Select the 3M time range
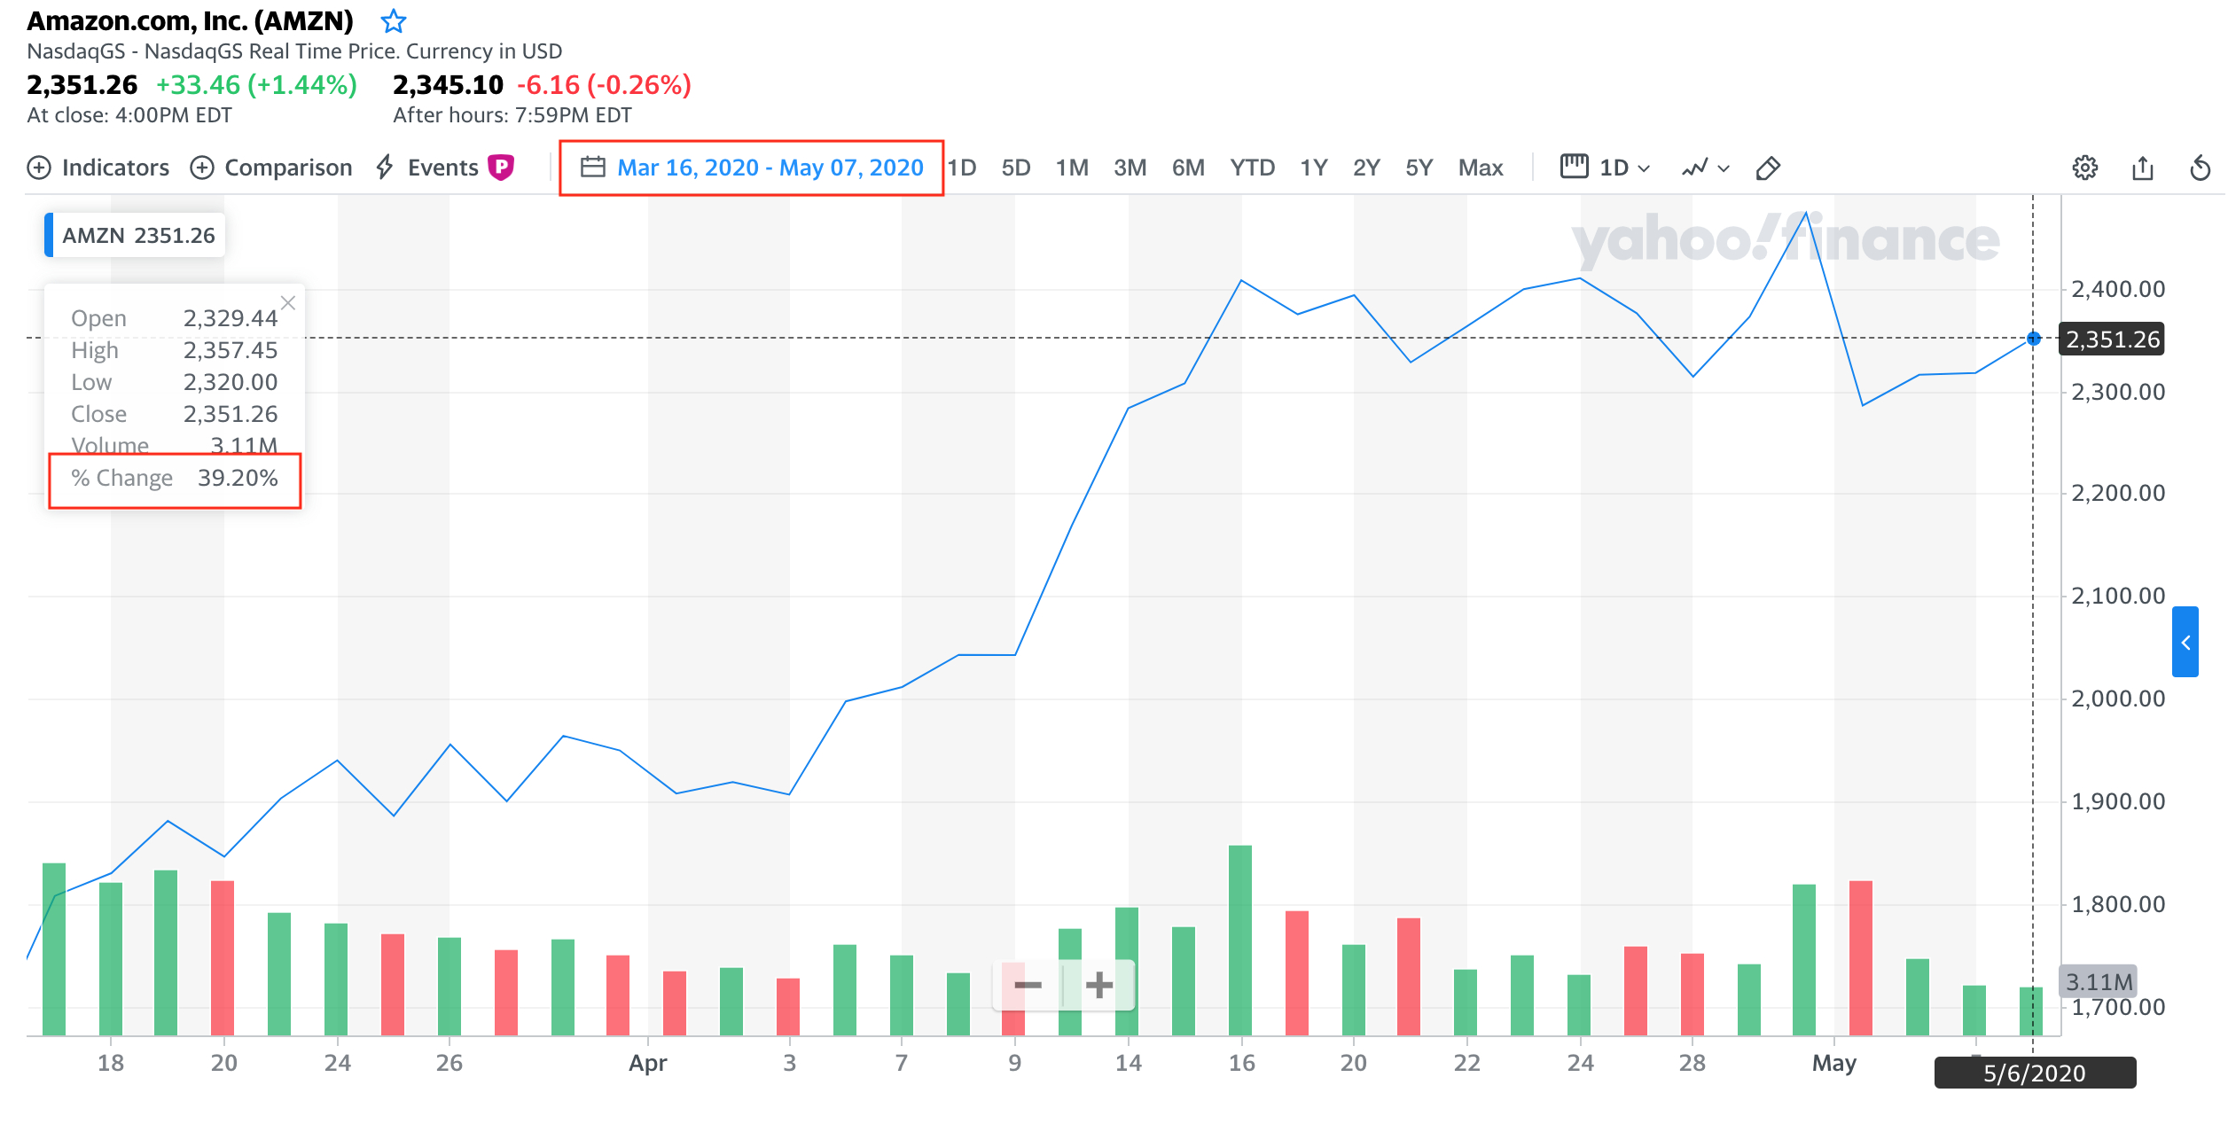Image resolution: width=2228 pixels, height=1124 pixels. 1130,168
